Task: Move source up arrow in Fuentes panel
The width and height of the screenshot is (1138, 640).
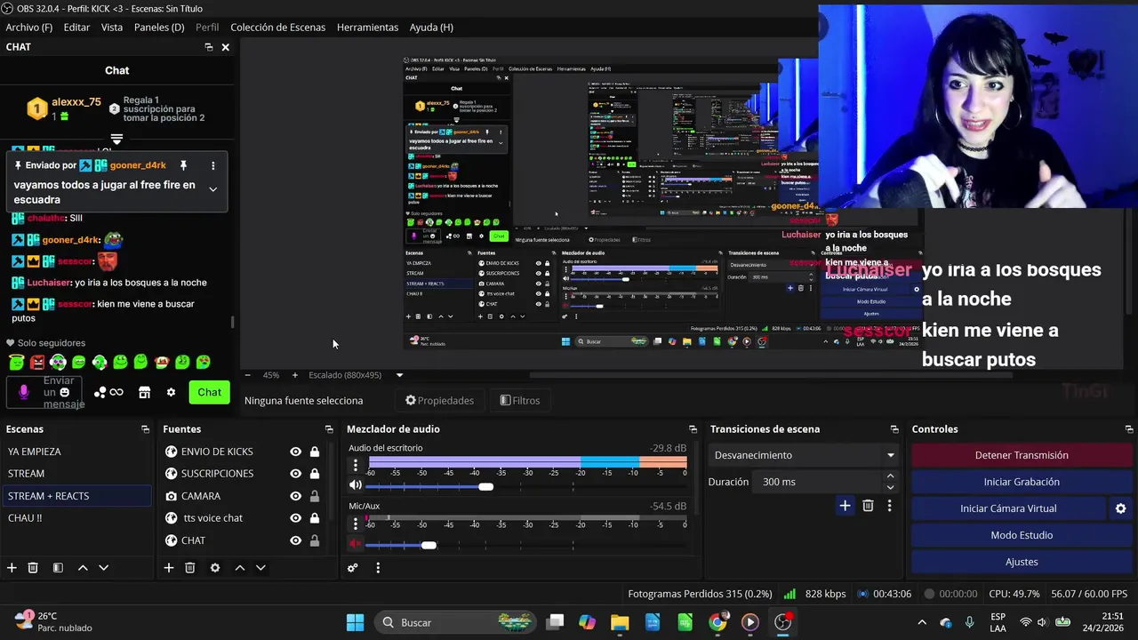Action: (x=239, y=568)
